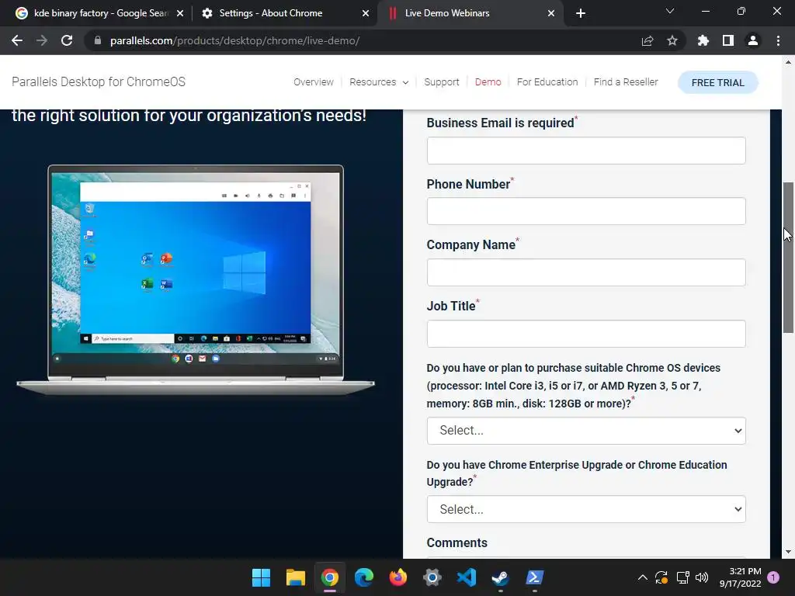Open a new browser tab
This screenshot has width=795, height=596.
[x=581, y=13]
